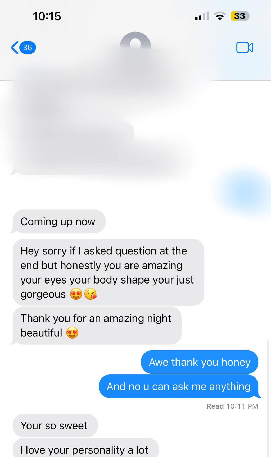Image resolution: width=271 pixels, height=457 pixels.
Task: Tap the kissing face emoji
Action: tap(91, 294)
